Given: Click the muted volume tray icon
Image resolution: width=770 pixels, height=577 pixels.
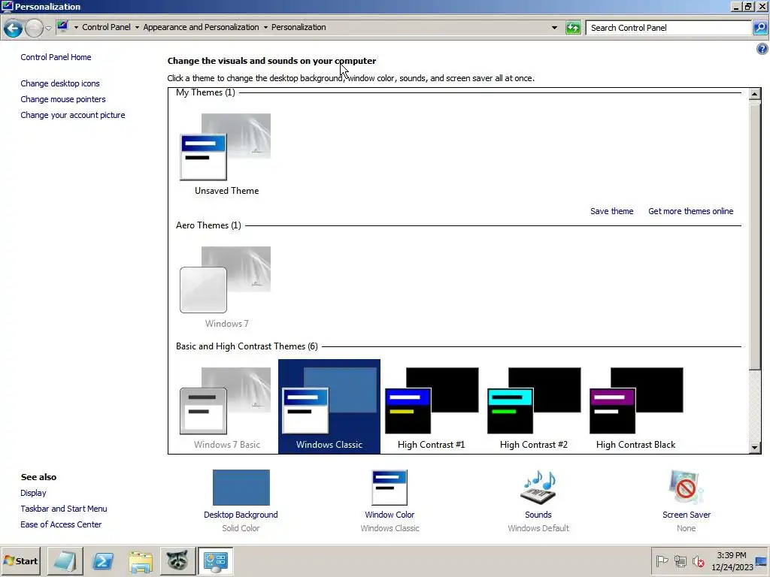Looking at the screenshot, I should (x=698, y=560).
